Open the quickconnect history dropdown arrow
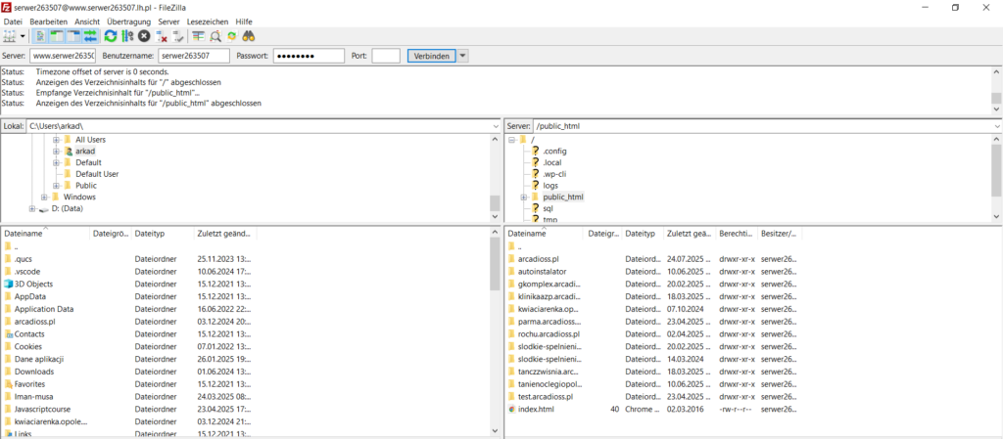1003x439 pixels. [x=463, y=57]
